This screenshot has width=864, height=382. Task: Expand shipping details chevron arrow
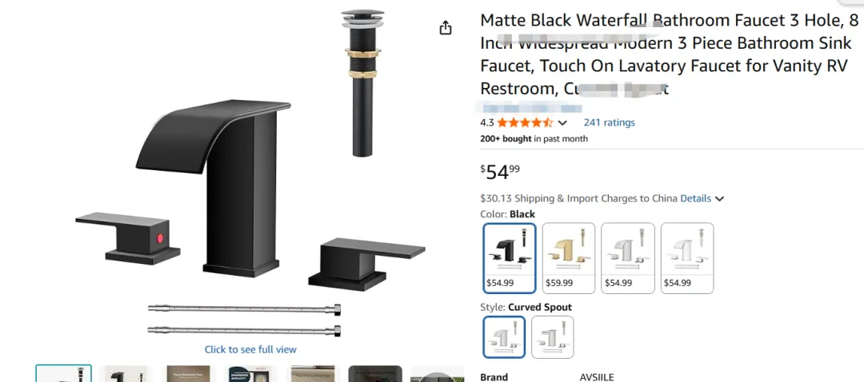coord(720,199)
